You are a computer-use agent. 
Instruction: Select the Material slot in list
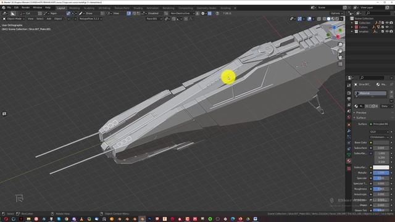click(x=370, y=93)
